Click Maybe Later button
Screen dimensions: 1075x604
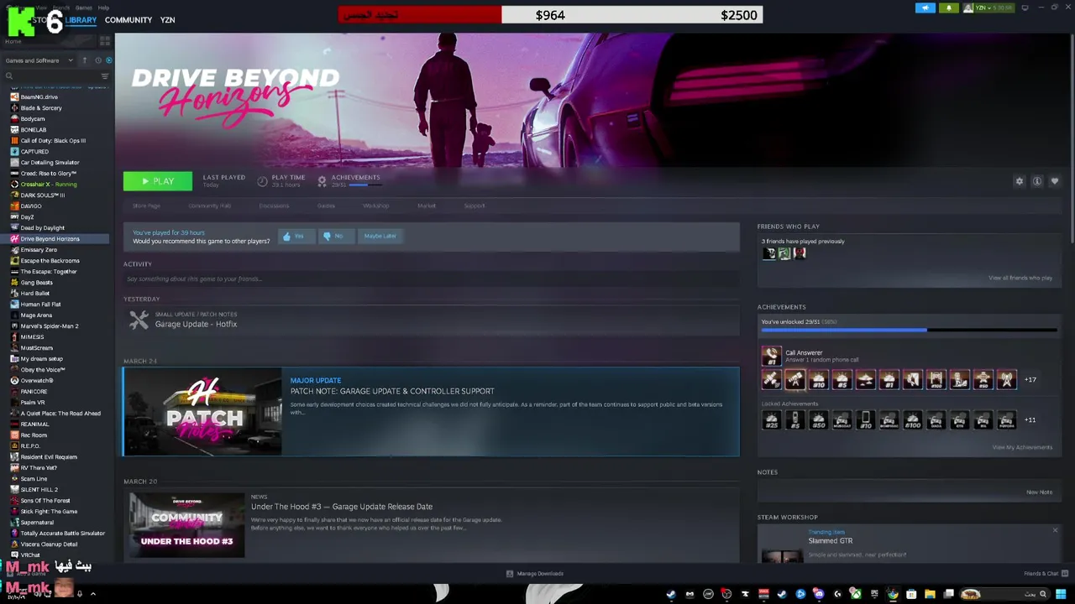[380, 237]
